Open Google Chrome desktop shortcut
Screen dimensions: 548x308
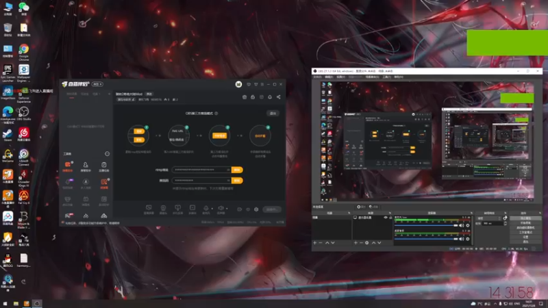coord(24,53)
